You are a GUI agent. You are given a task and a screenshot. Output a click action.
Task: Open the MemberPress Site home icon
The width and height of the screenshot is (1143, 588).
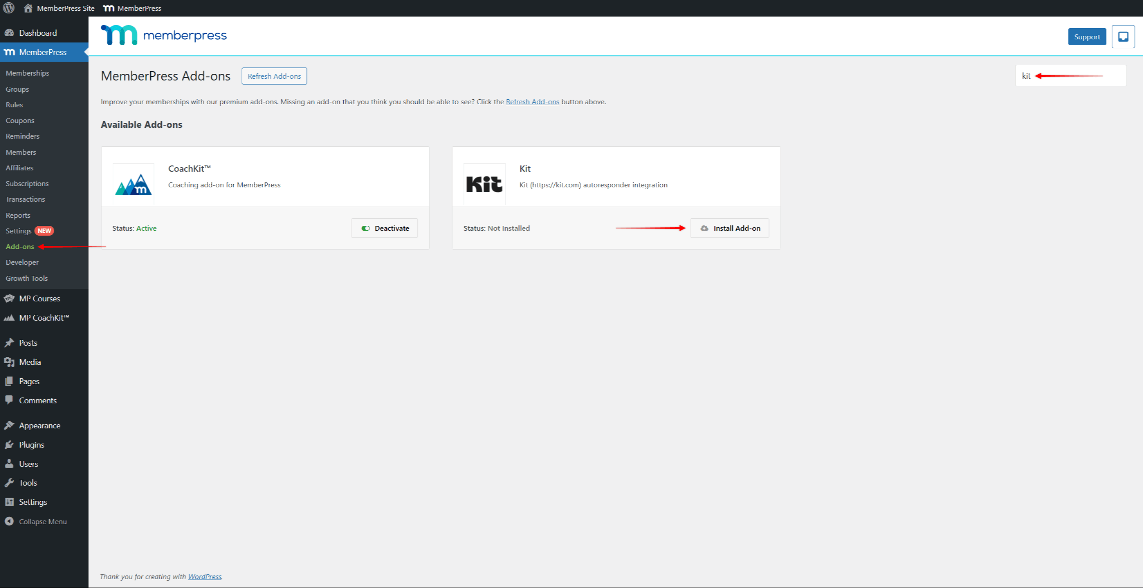[28, 8]
